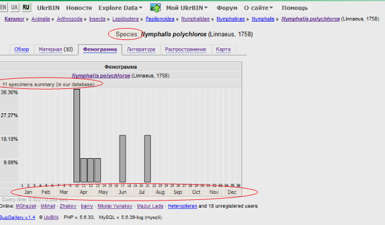The height and width of the screenshot is (225, 385).
Task: Open the Материал (10) tab
Action: pos(56,50)
